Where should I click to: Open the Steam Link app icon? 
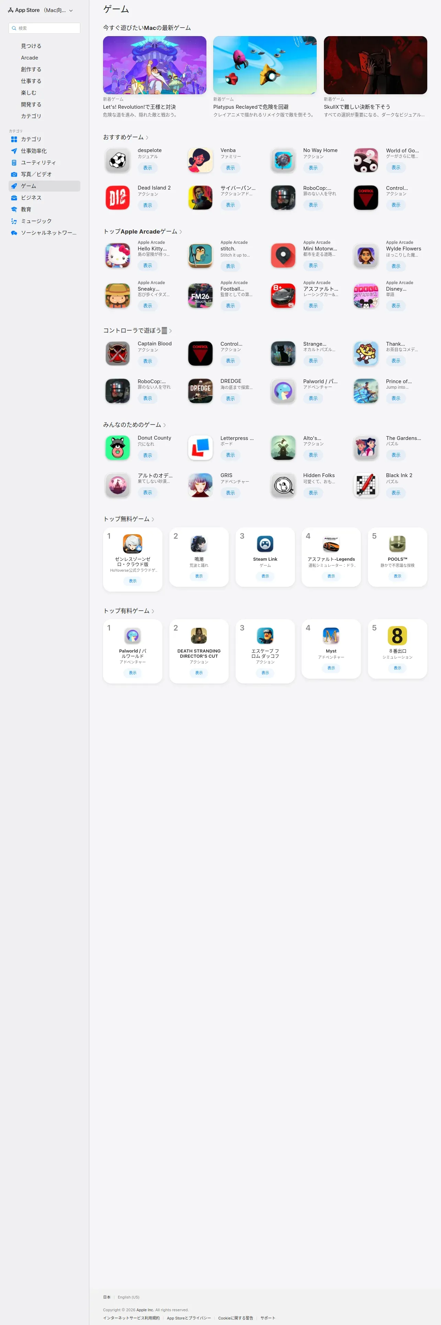click(265, 544)
